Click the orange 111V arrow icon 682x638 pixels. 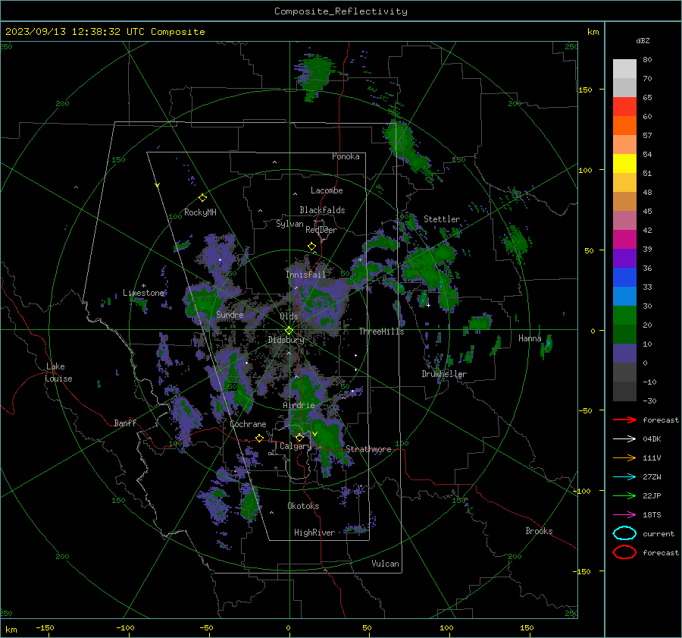(624, 457)
